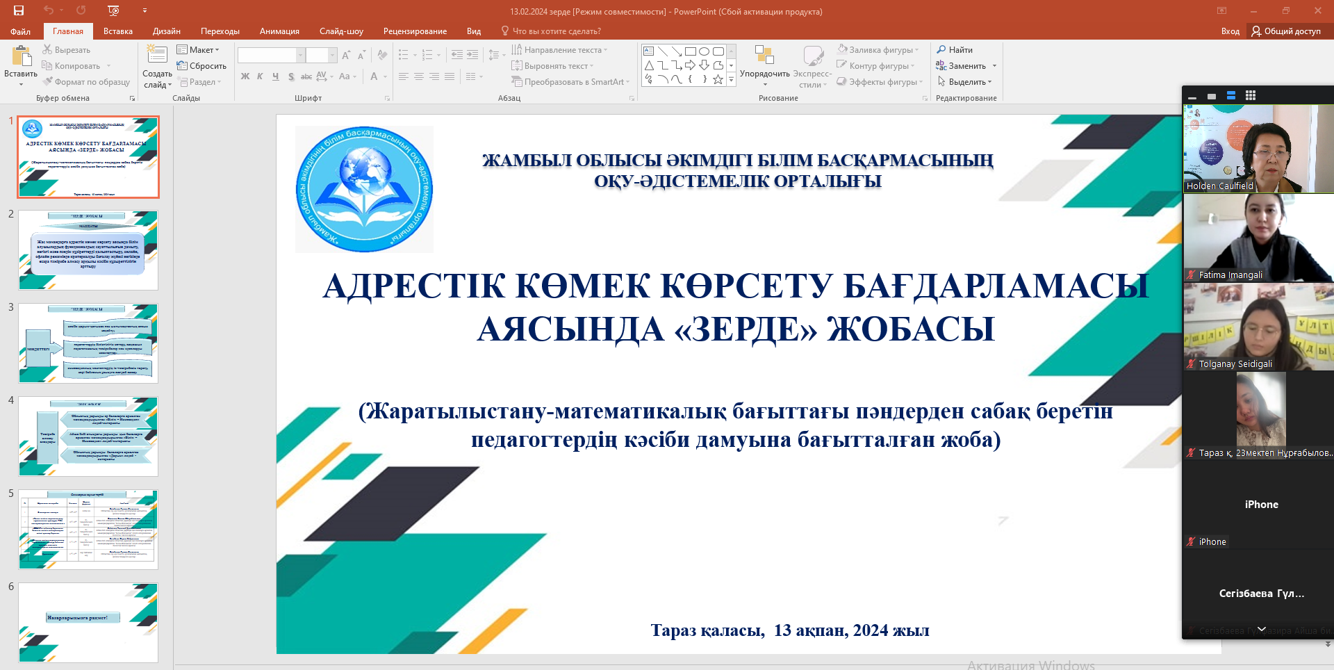This screenshot has height=670, width=1334.
Task: Open the Направление текста dropdown
Action: point(559,49)
